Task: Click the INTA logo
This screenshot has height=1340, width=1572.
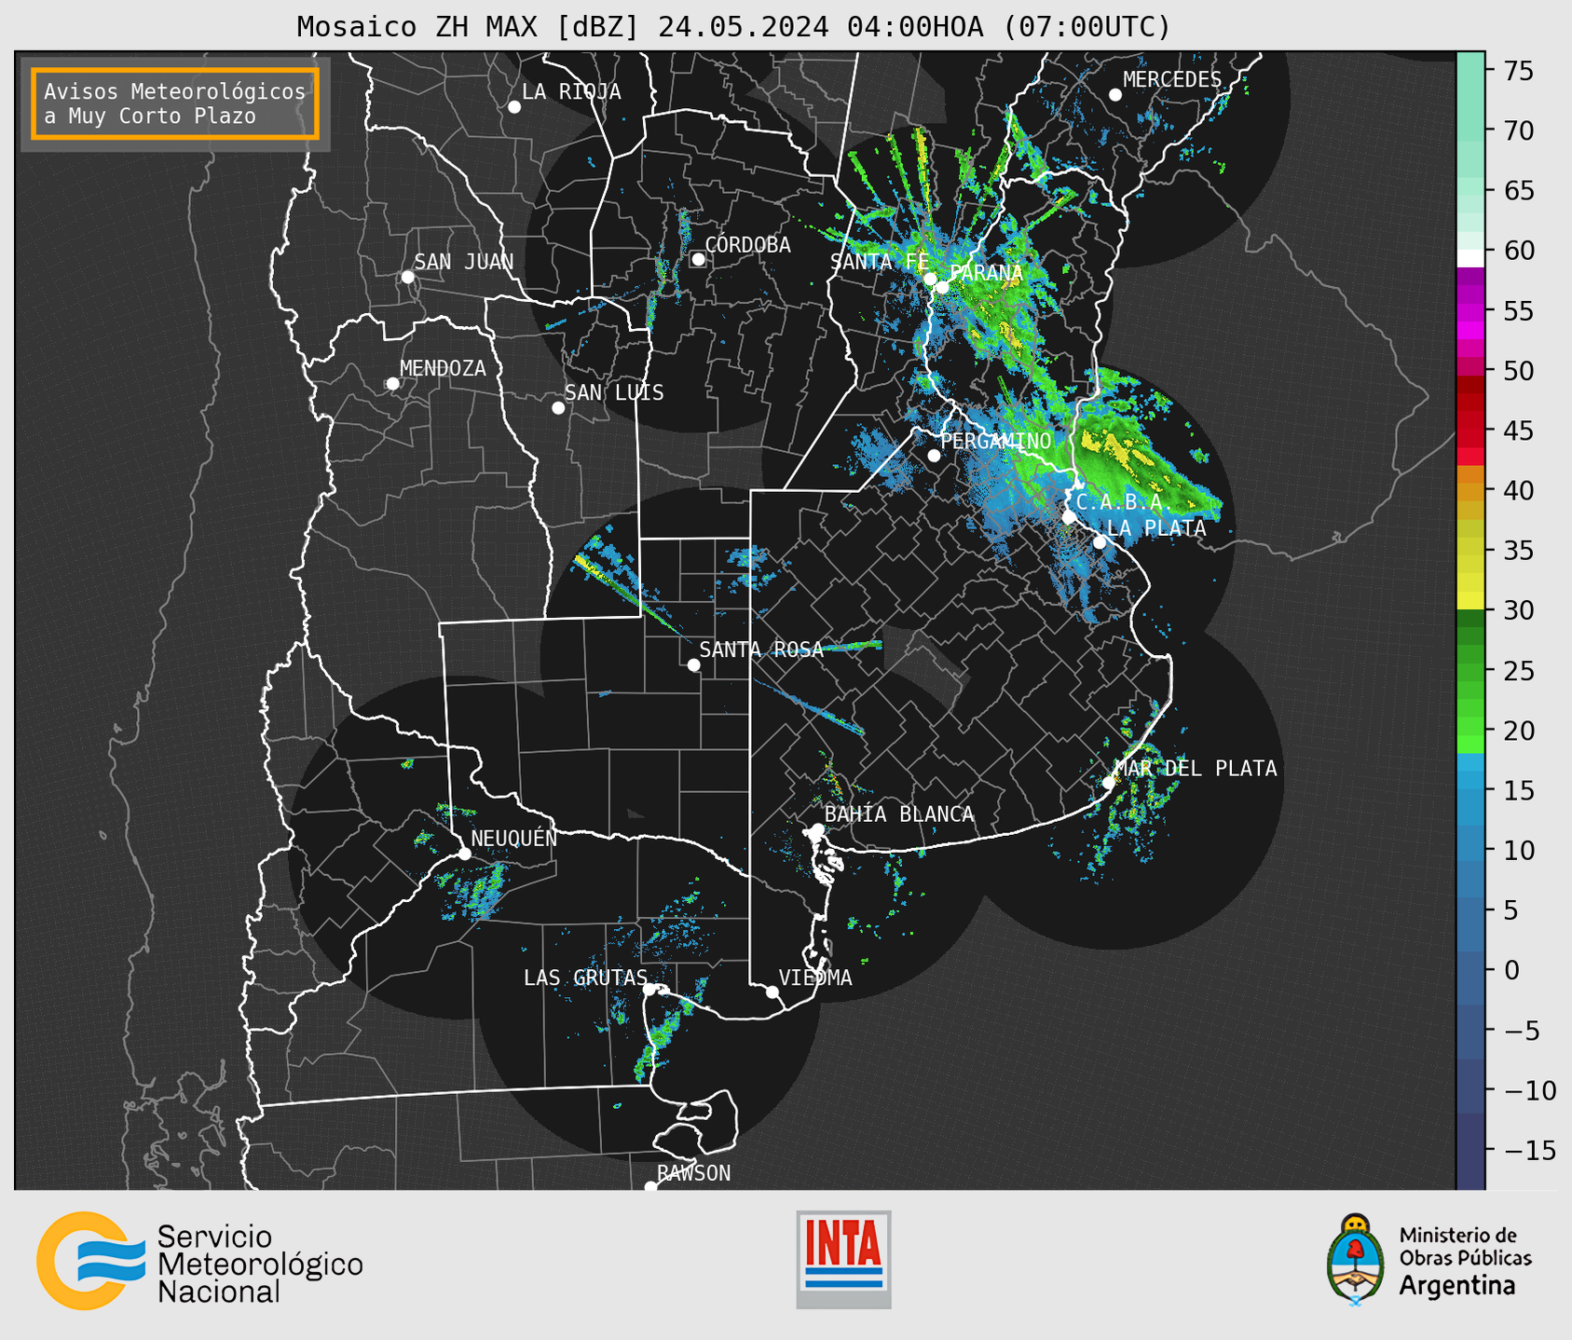Action: [843, 1259]
